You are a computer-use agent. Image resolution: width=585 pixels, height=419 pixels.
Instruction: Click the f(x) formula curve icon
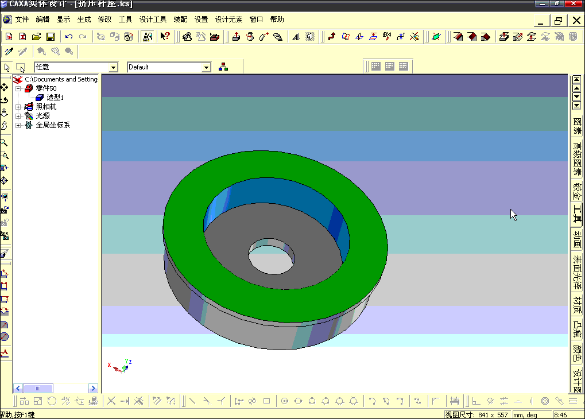click(x=387, y=37)
